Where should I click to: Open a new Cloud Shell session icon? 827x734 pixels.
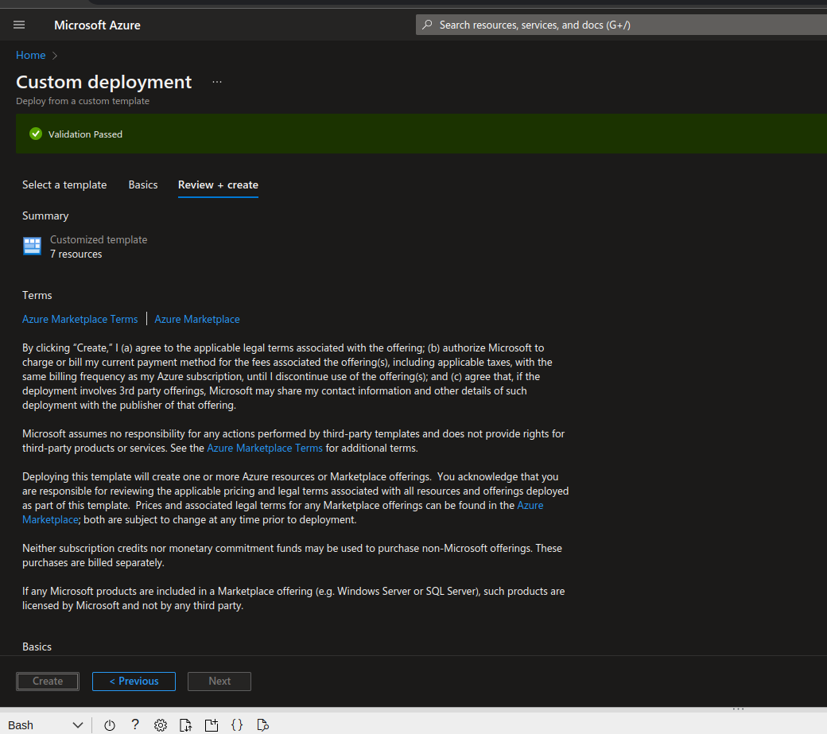pos(212,725)
